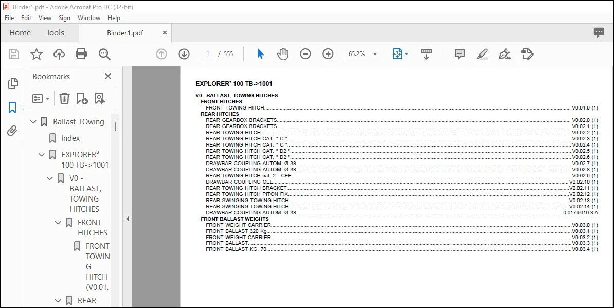
Task: Collapse the Ballast_TOwing bookmark
Action: pyautogui.click(x=33, y=122)
